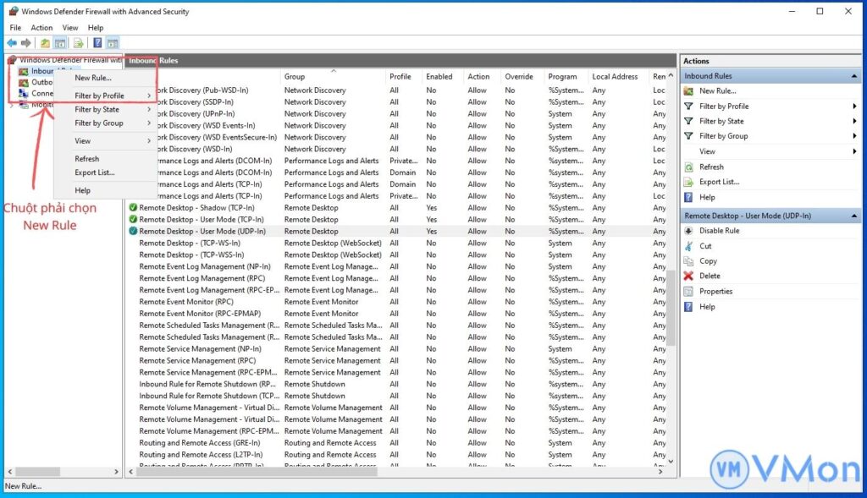Toggle the console tree show/hide toolbar icon
The height and width of the screenshot is (498, 867).
[x=59, y=42]
